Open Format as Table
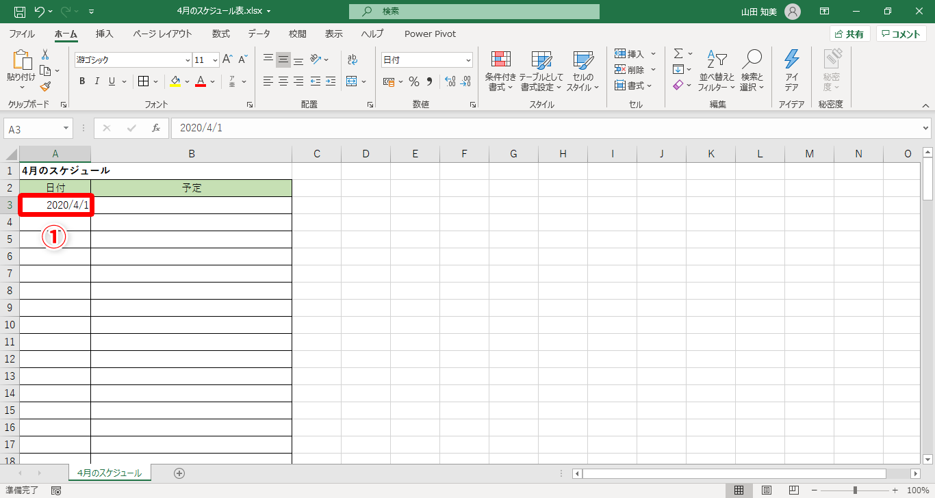 point(540,71)
